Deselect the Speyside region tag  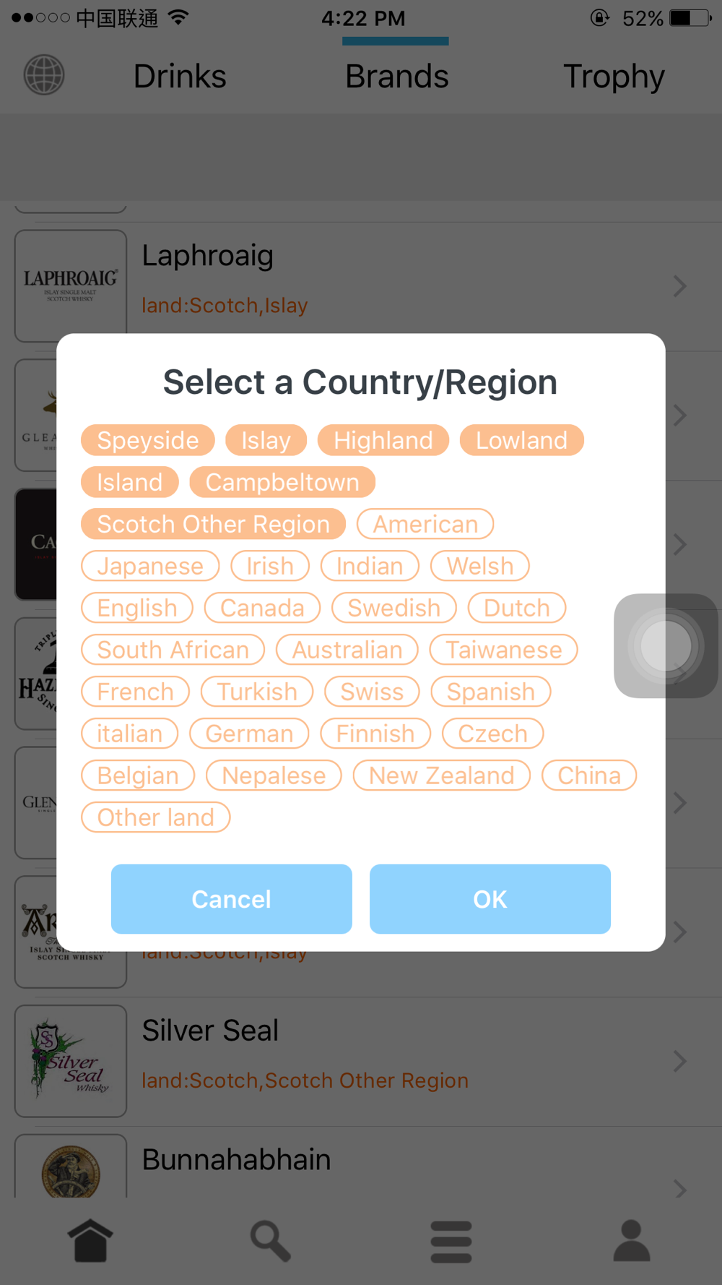tap(148, 440)
